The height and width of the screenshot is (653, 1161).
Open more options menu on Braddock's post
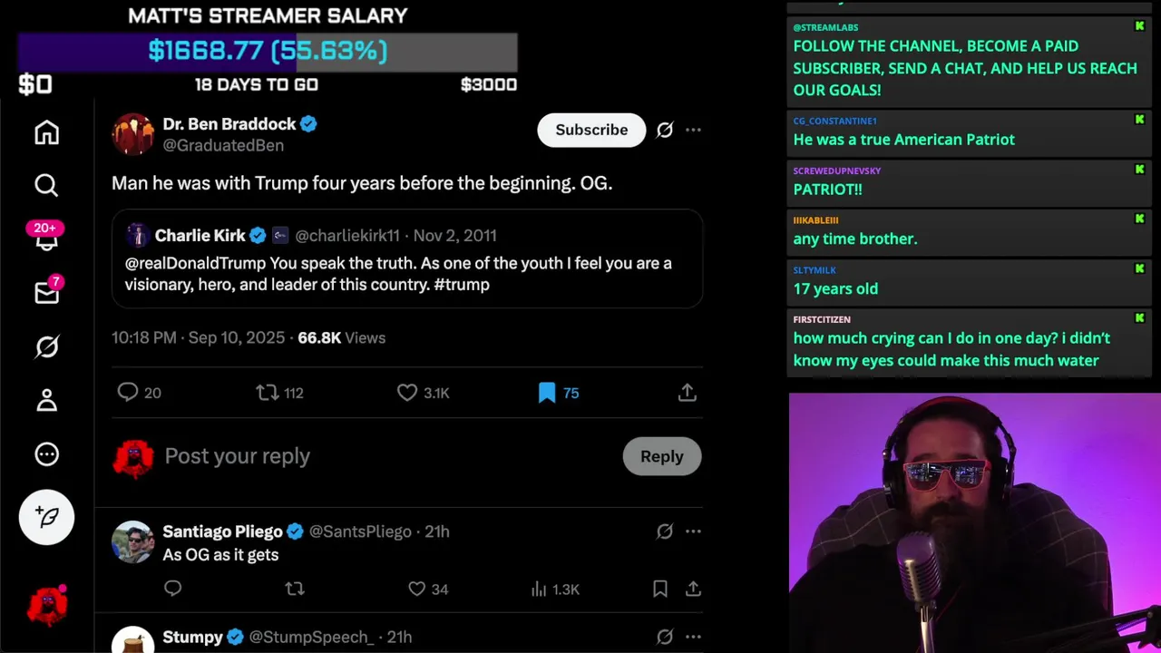pos(693,130)
